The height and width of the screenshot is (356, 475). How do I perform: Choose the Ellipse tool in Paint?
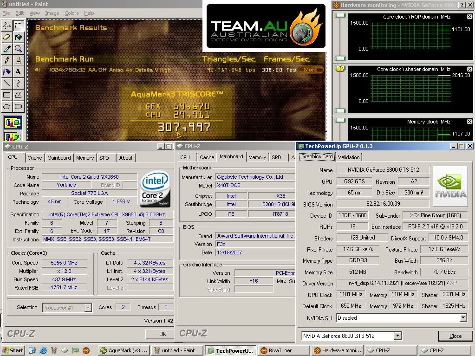click(7, 106)
